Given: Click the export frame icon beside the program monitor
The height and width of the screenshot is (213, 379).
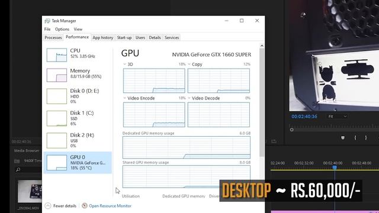Looking at the screenshot, I should pos(274,141).
